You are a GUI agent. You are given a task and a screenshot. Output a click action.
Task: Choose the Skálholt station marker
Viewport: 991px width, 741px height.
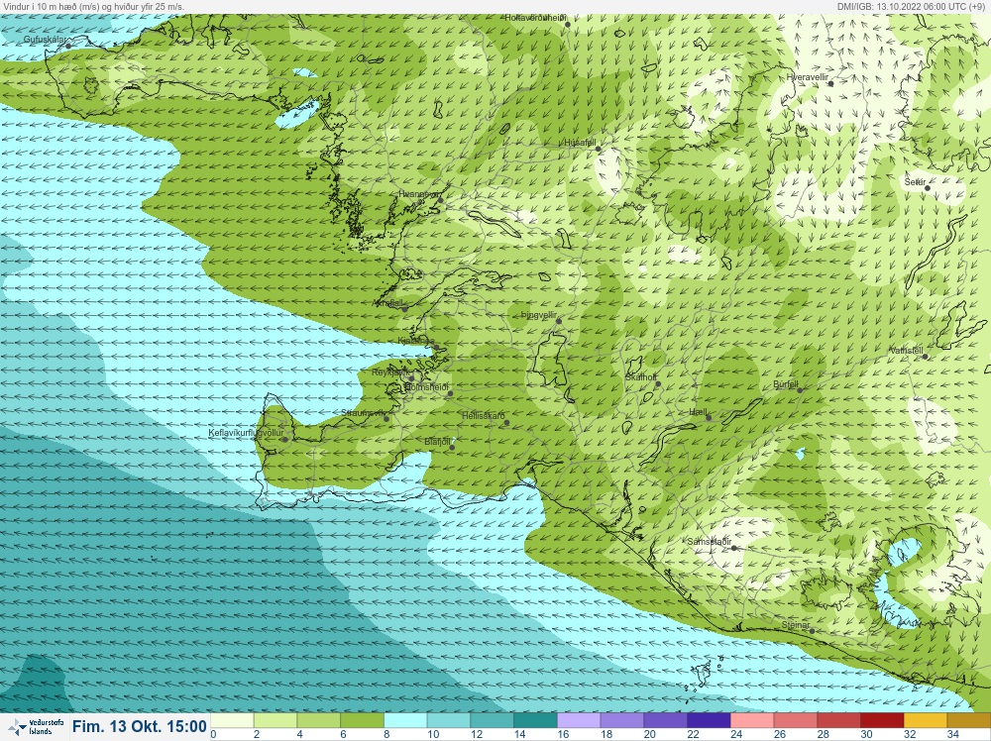click(x=657, y=384)
